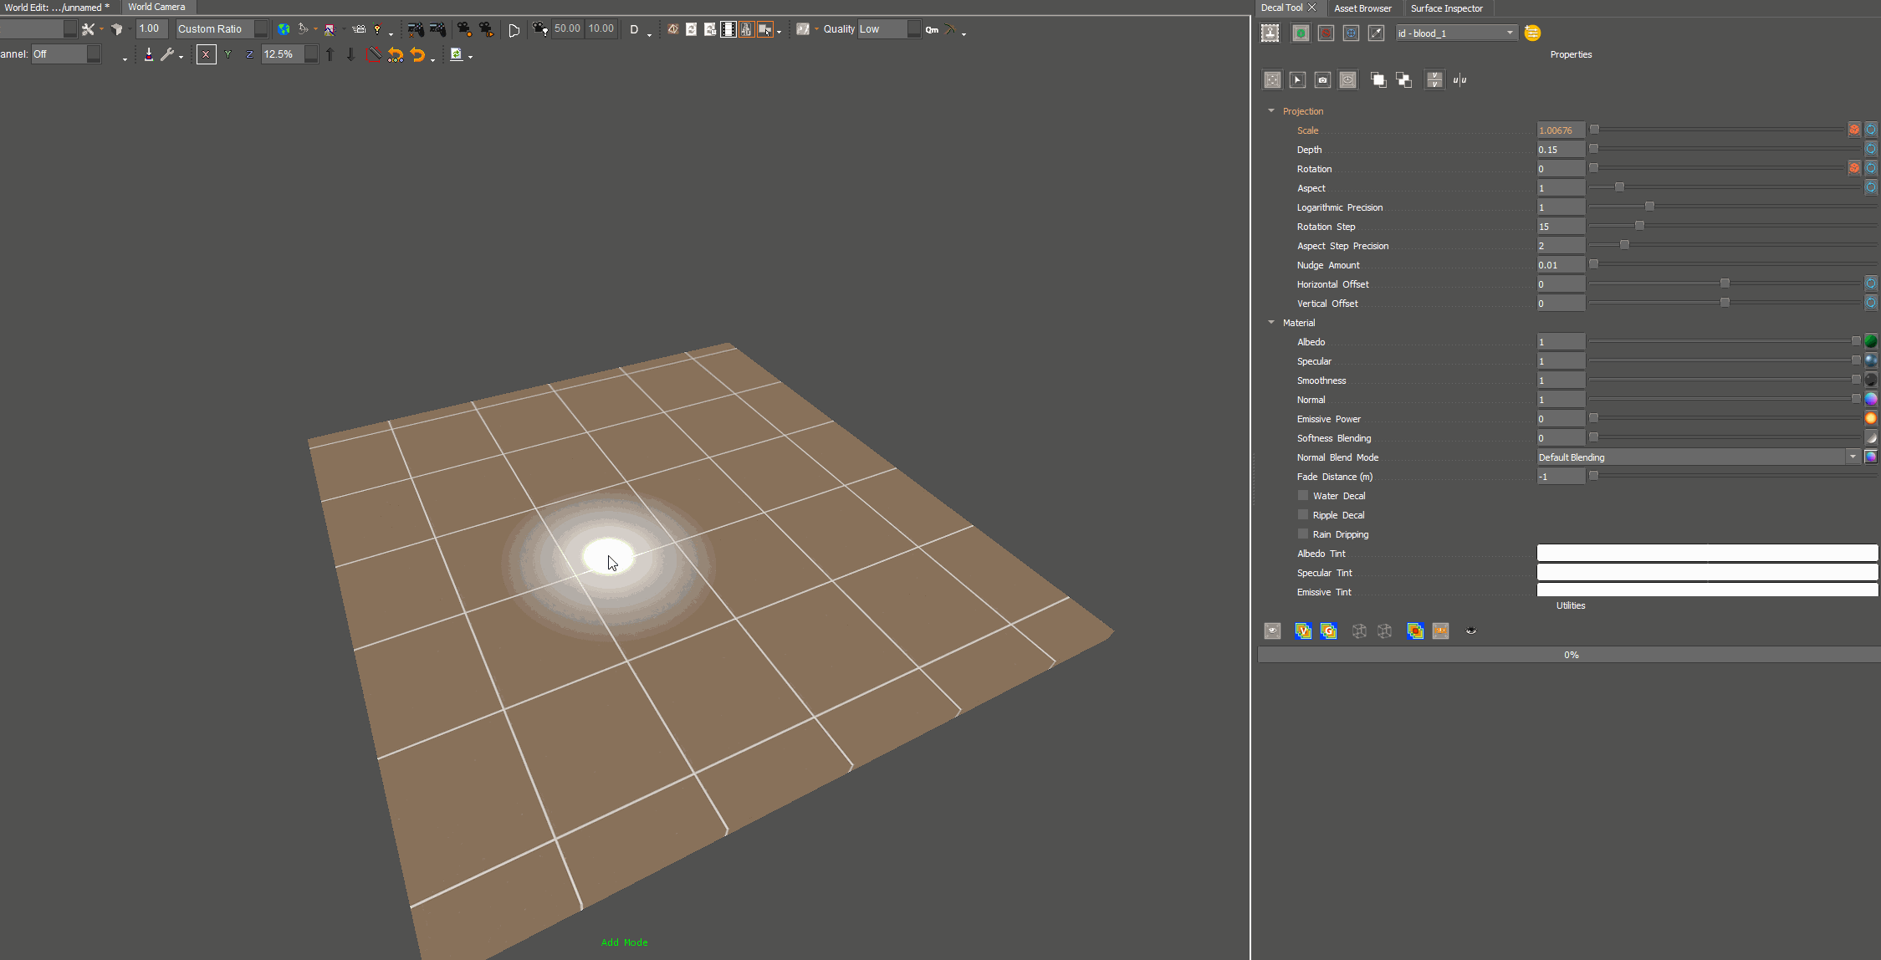Select the World Edit unnamed tab
Viewport: 1881px width, 960px height.
57,7
